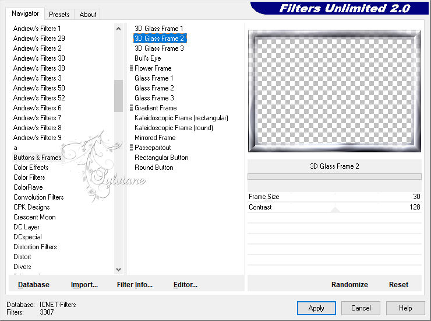Reset the filter parameters
This screenshot has height=321, width=431.
398,285
